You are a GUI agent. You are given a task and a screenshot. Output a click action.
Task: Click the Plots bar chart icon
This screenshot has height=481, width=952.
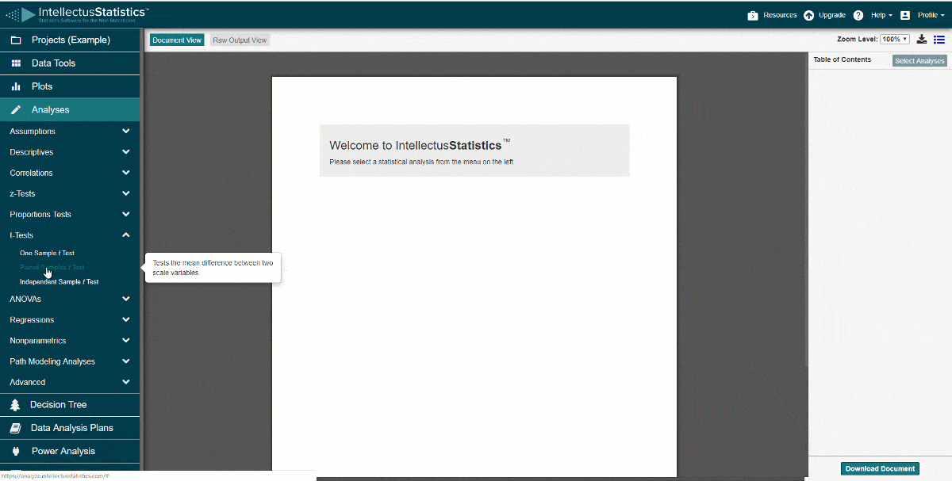[15, 86]
